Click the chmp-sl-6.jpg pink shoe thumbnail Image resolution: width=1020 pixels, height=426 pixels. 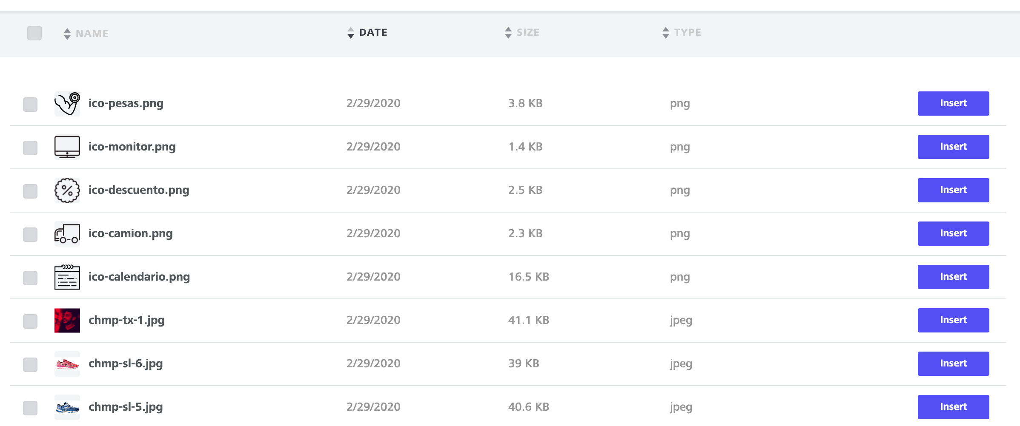point(67,364)
